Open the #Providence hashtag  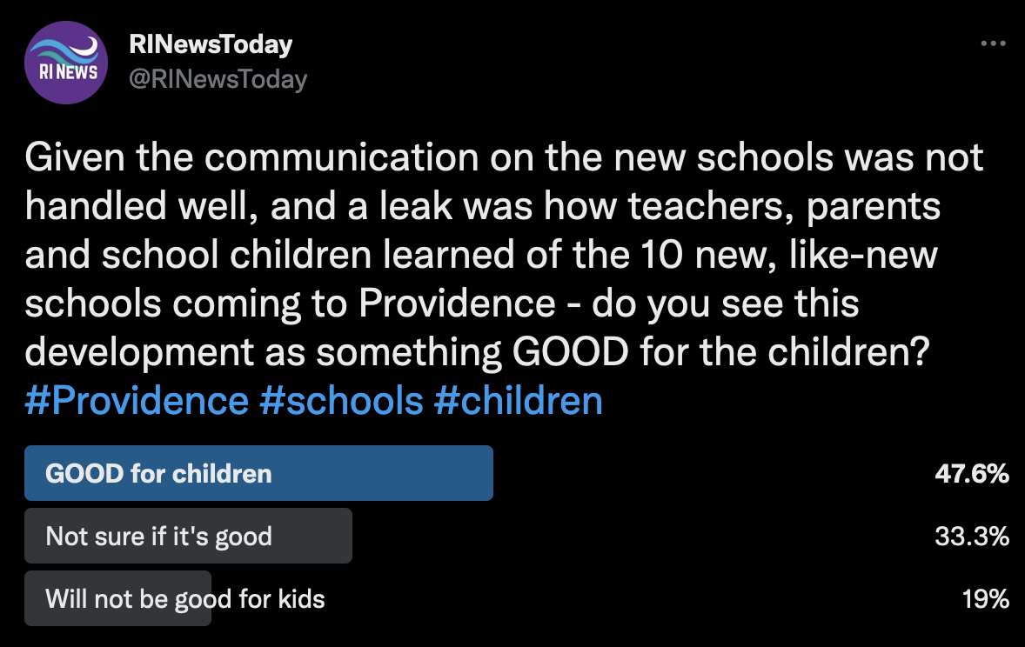pos(137,401)
